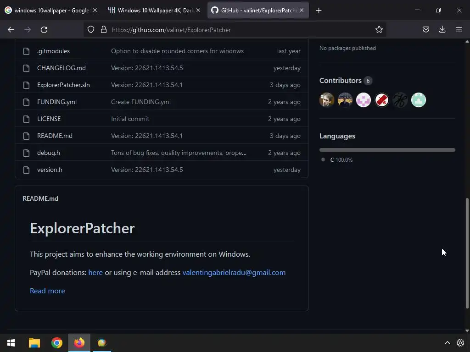Click the valentingabrielradu@gmail.com email link
Image resolution: width=470 pixels, height=352 pixels.
(234, 272)
